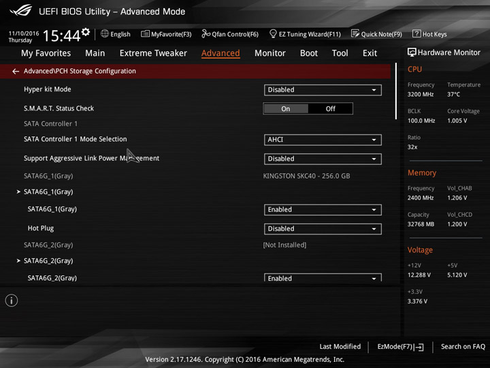
Task: Go to the Boot tab
Action: (309, 53)
